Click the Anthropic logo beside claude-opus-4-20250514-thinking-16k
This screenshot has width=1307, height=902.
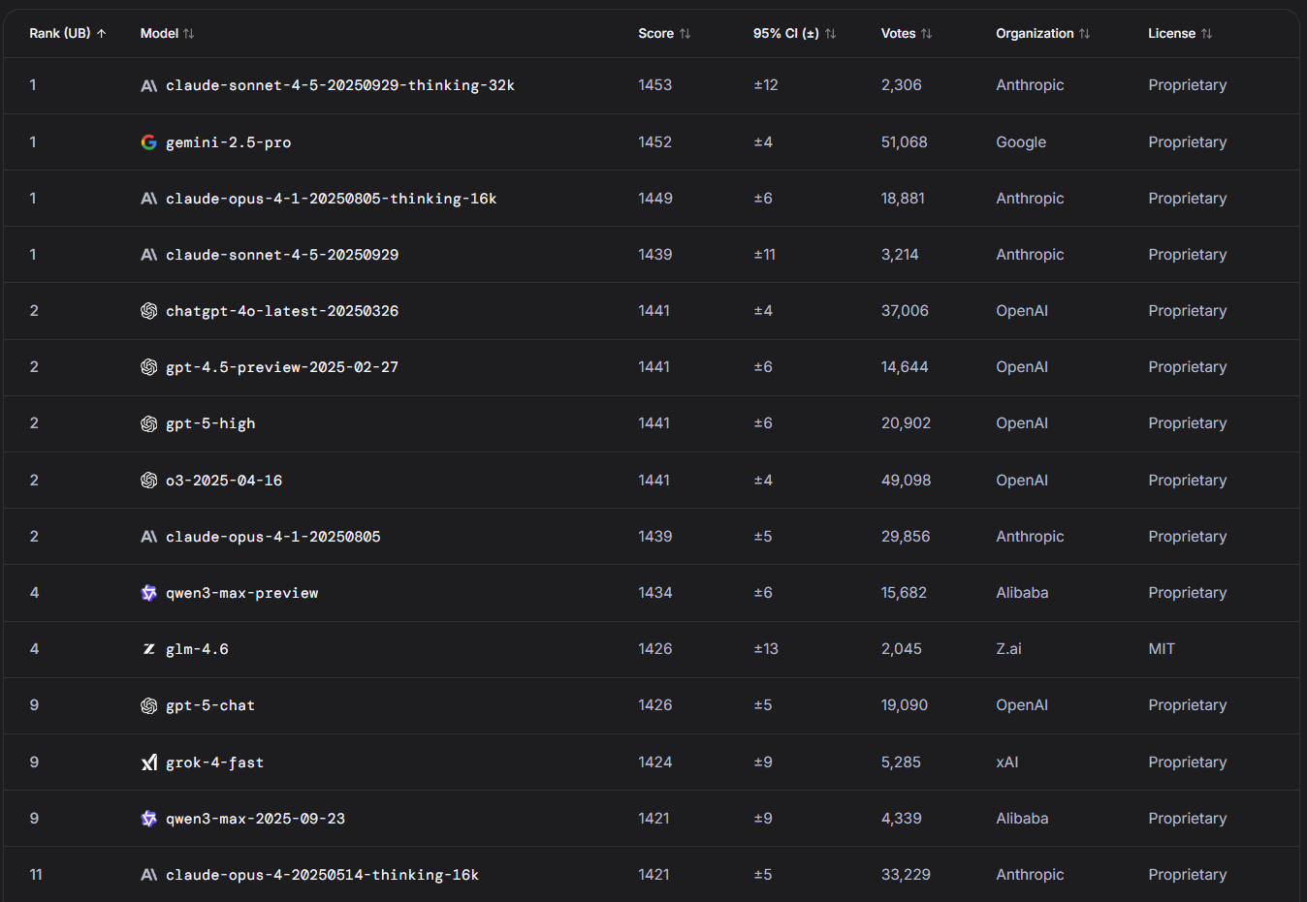pyautogui.click(x=149, y=875)
